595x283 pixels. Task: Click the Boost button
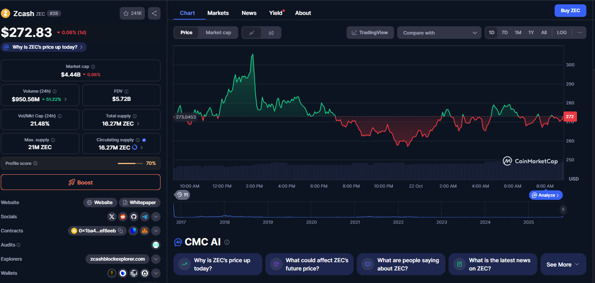tap(80, 183)
